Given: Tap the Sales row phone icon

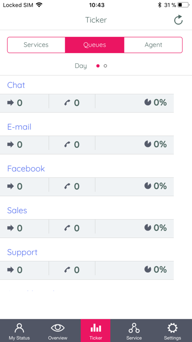Looking at the screenshot, I should tap(68, 228).
